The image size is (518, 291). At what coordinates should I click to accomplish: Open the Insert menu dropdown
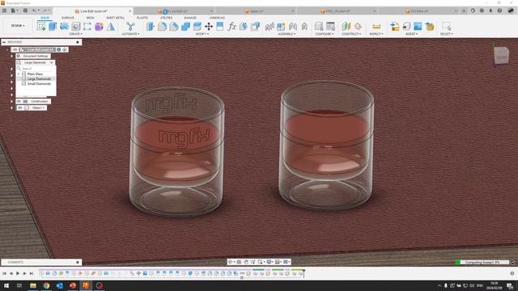pos(411,34)
